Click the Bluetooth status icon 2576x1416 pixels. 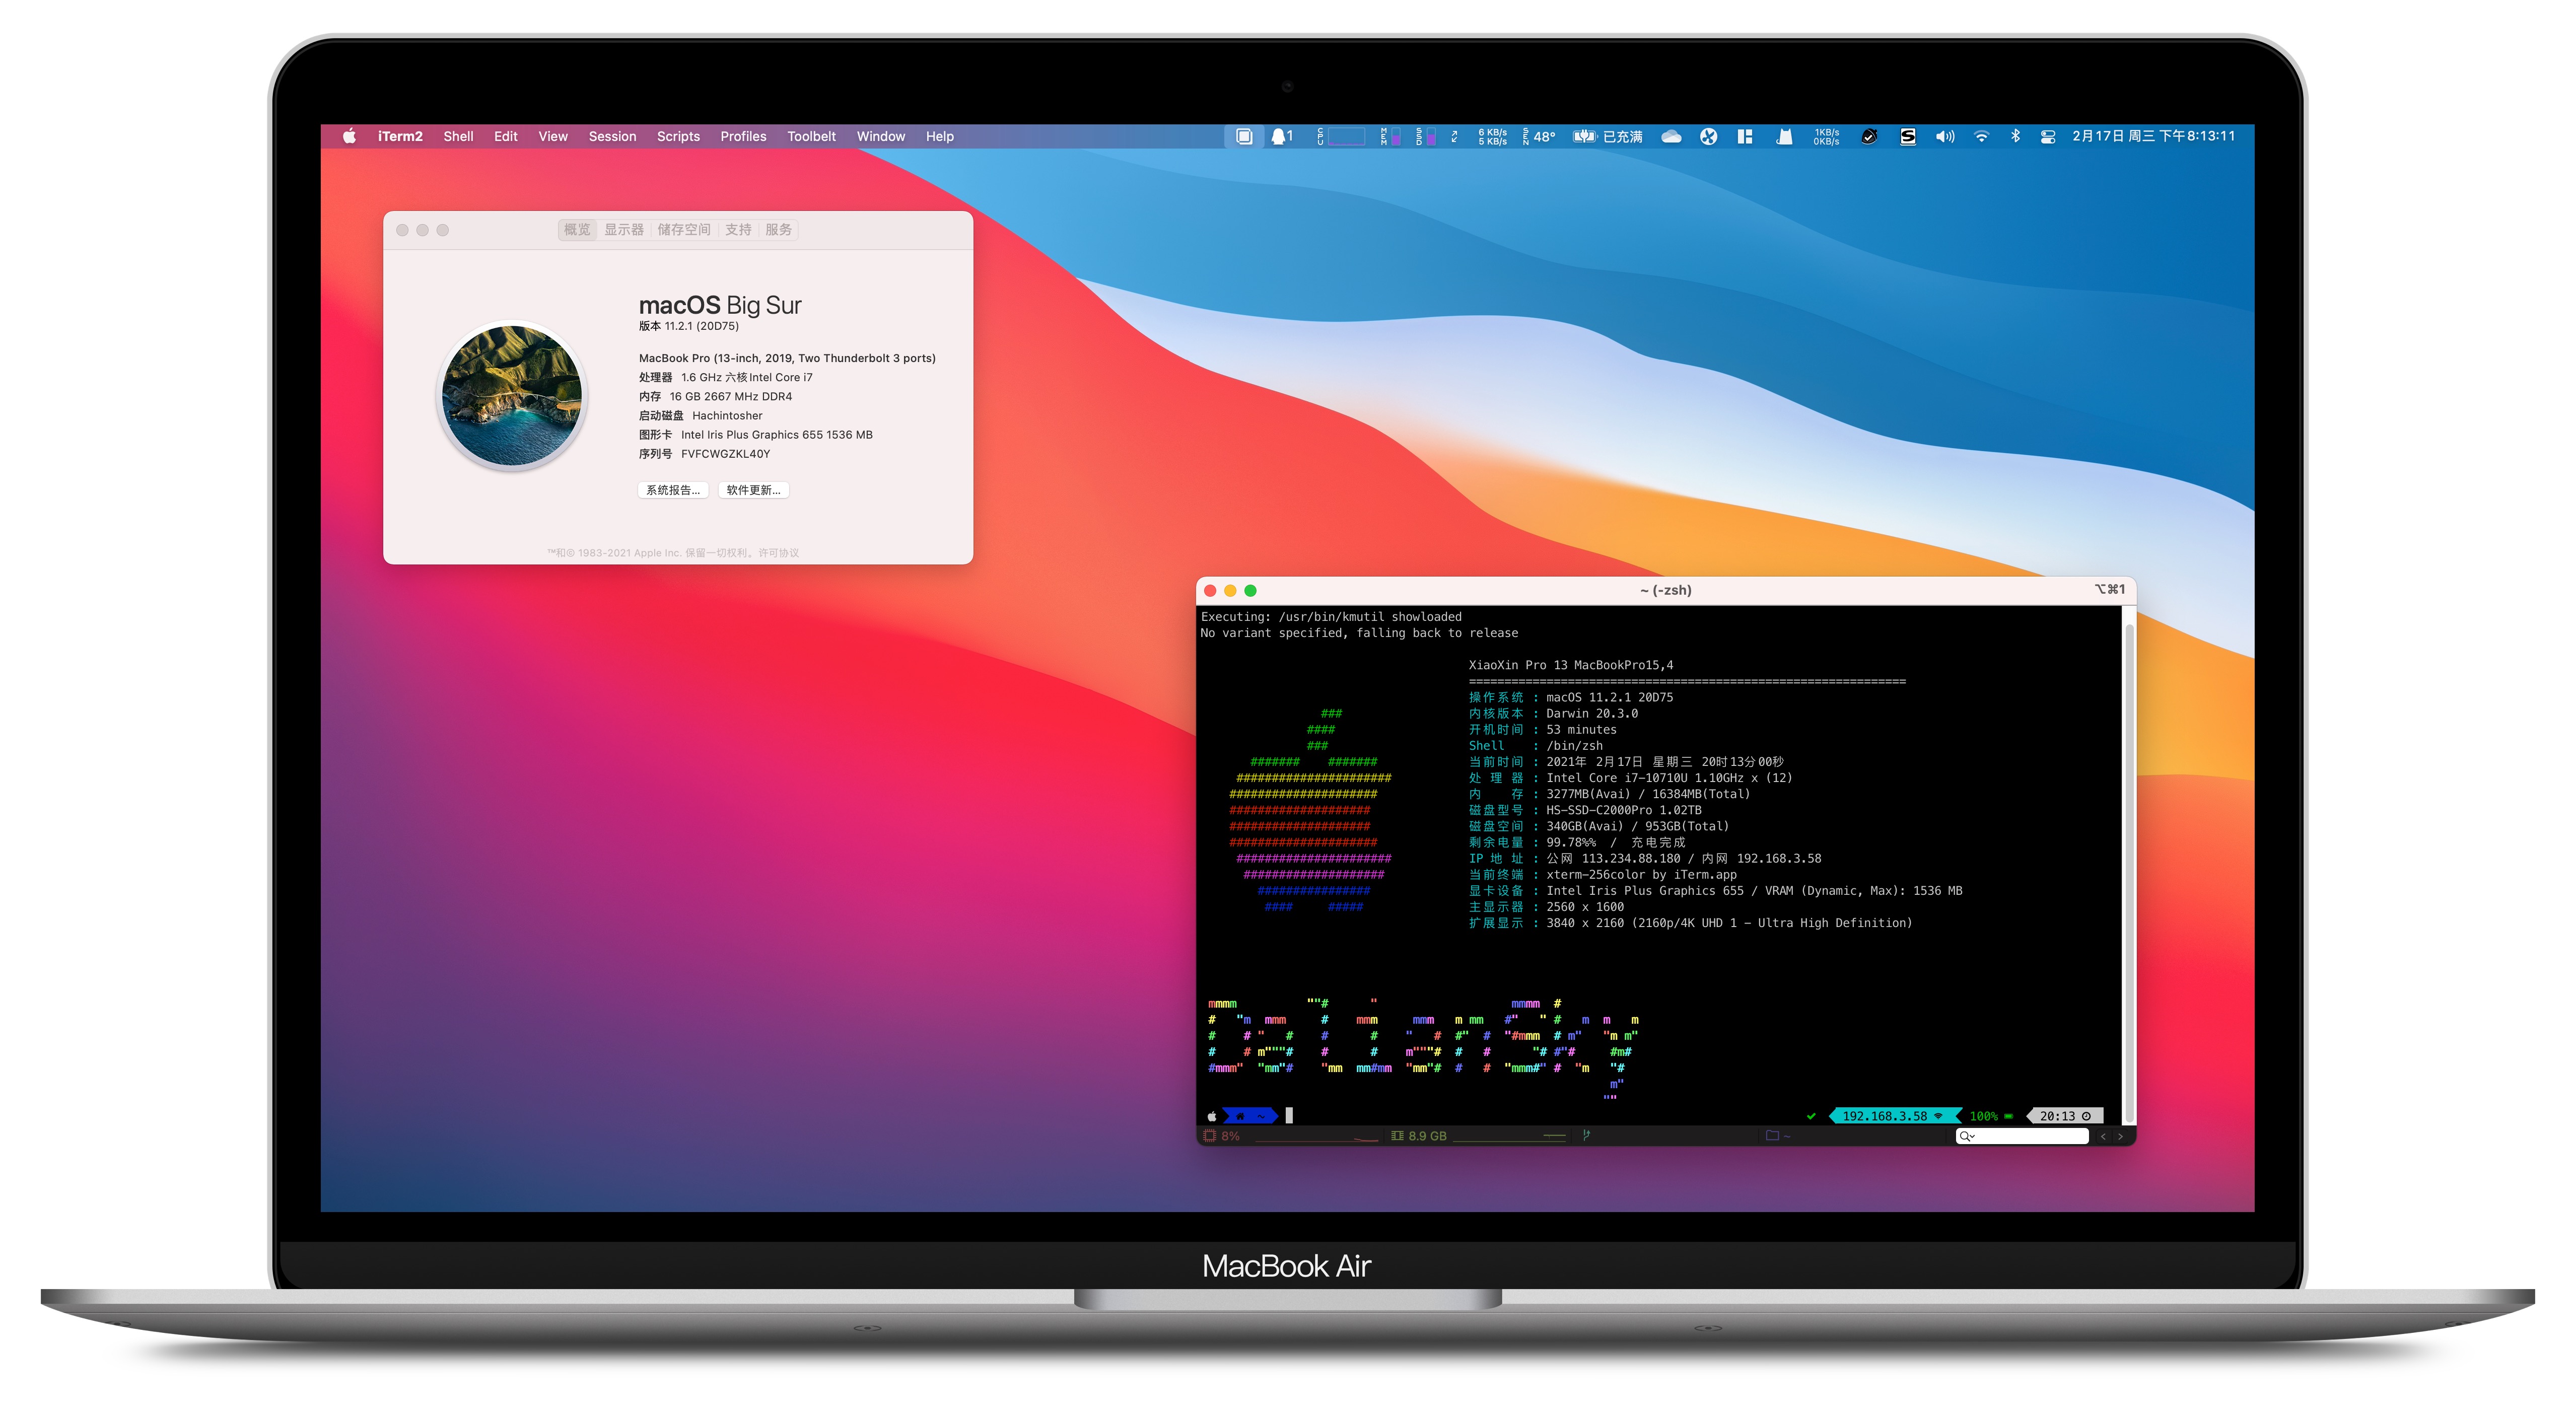point(2015,137)
